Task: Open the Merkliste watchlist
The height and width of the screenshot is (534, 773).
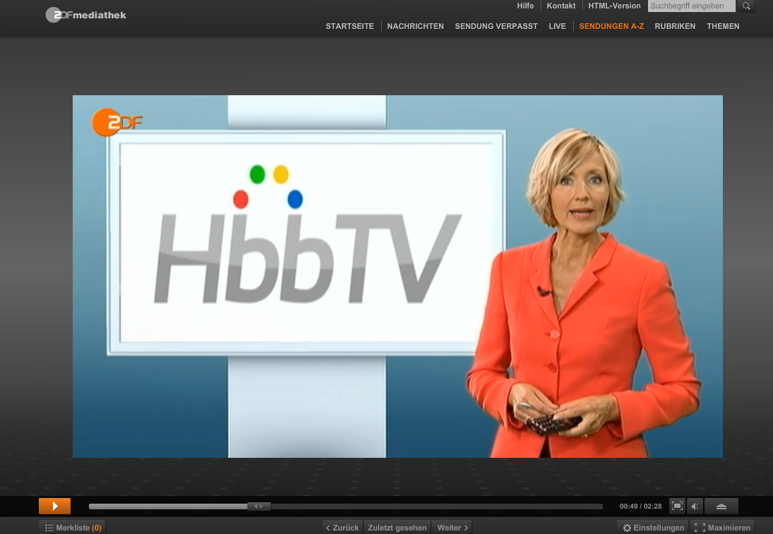Action: 72,528
